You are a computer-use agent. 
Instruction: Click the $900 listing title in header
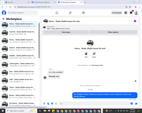pos(59,29)
